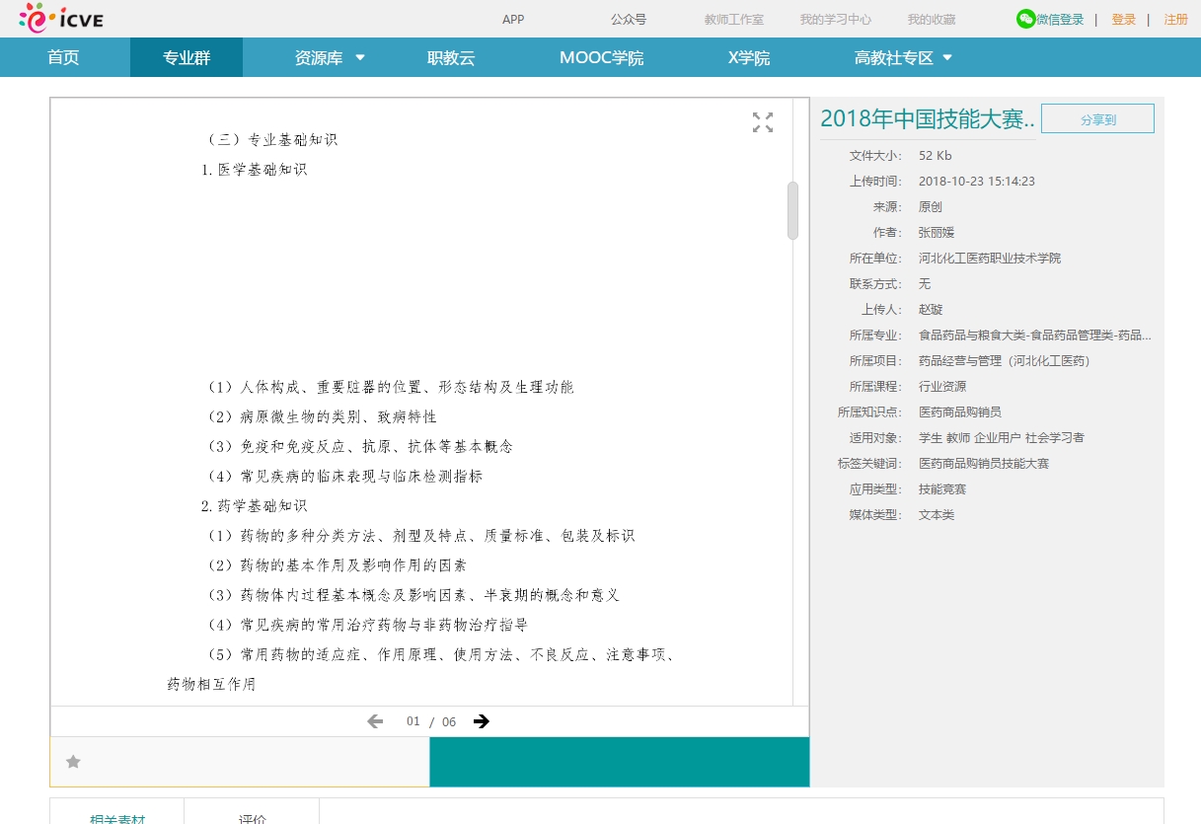Click the 分享到 share button
Viewport: 1201px width, 824px height.
coord(1097,118)
